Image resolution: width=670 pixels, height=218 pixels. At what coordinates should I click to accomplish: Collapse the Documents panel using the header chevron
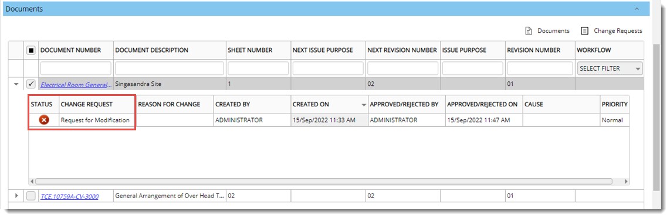pos(637,9)
